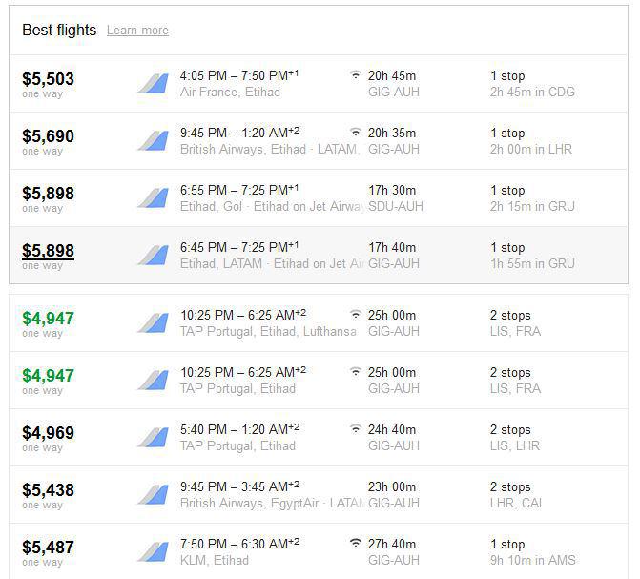Click Wi-Fi icon on 20h 35m flight
This screenshot has height=579, width=640.
356,133
